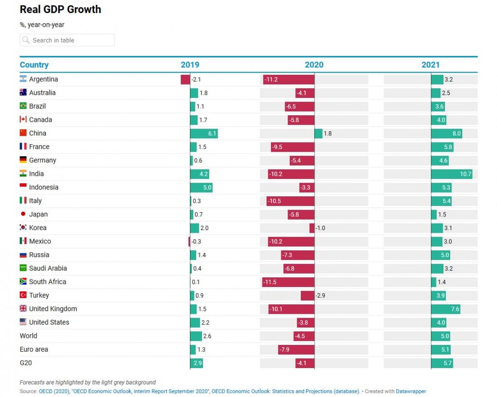Image resolution: width=497 pixels, height=397 pixels.
Task: Click the Turkey flag icon
Action: (x=23, y=295)
